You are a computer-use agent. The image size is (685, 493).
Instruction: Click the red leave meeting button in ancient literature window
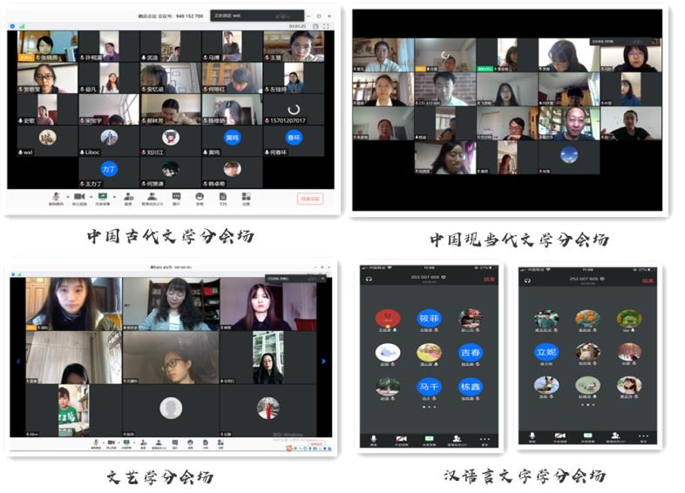point(310,199)
